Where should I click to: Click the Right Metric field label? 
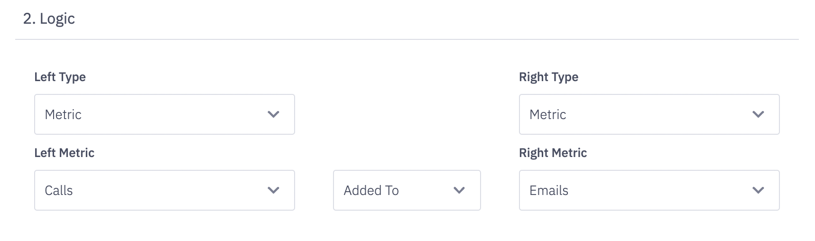pyautogui.click(x=553, y=153)
